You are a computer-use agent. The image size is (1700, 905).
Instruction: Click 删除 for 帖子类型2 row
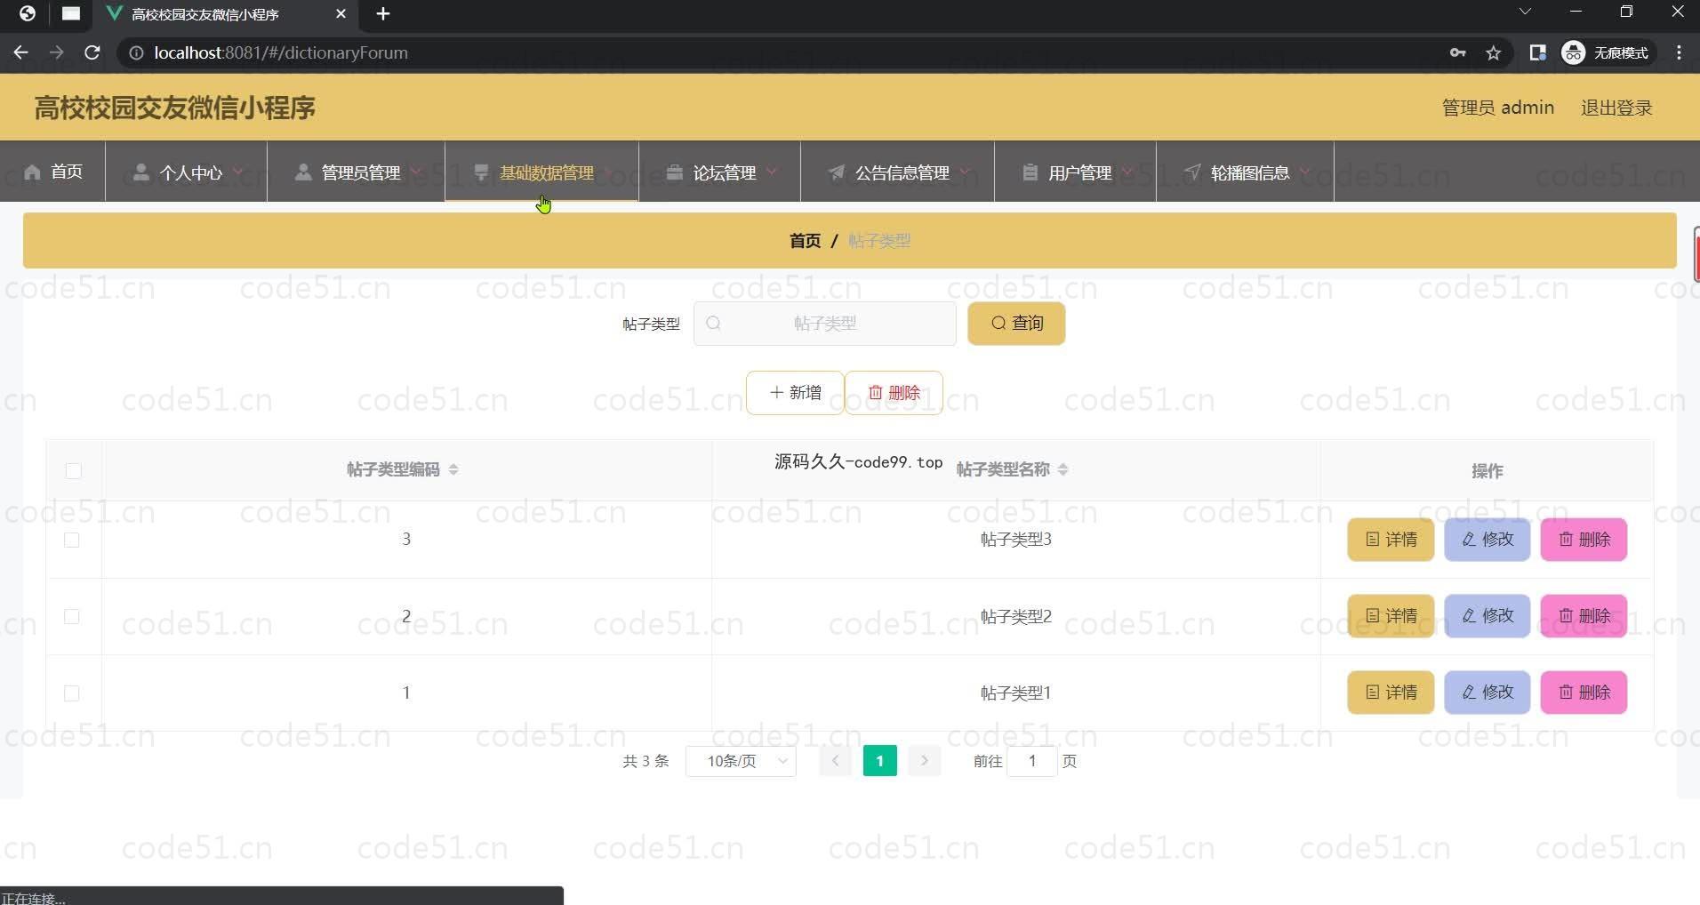(x=1584, y=616)
